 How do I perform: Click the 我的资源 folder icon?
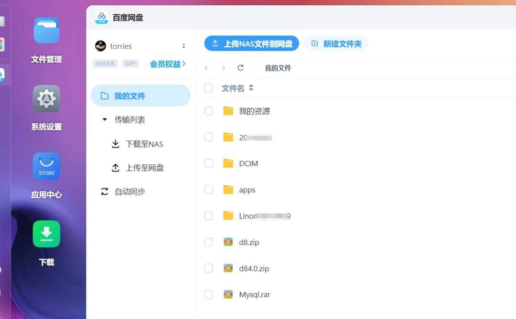point(228,111)
